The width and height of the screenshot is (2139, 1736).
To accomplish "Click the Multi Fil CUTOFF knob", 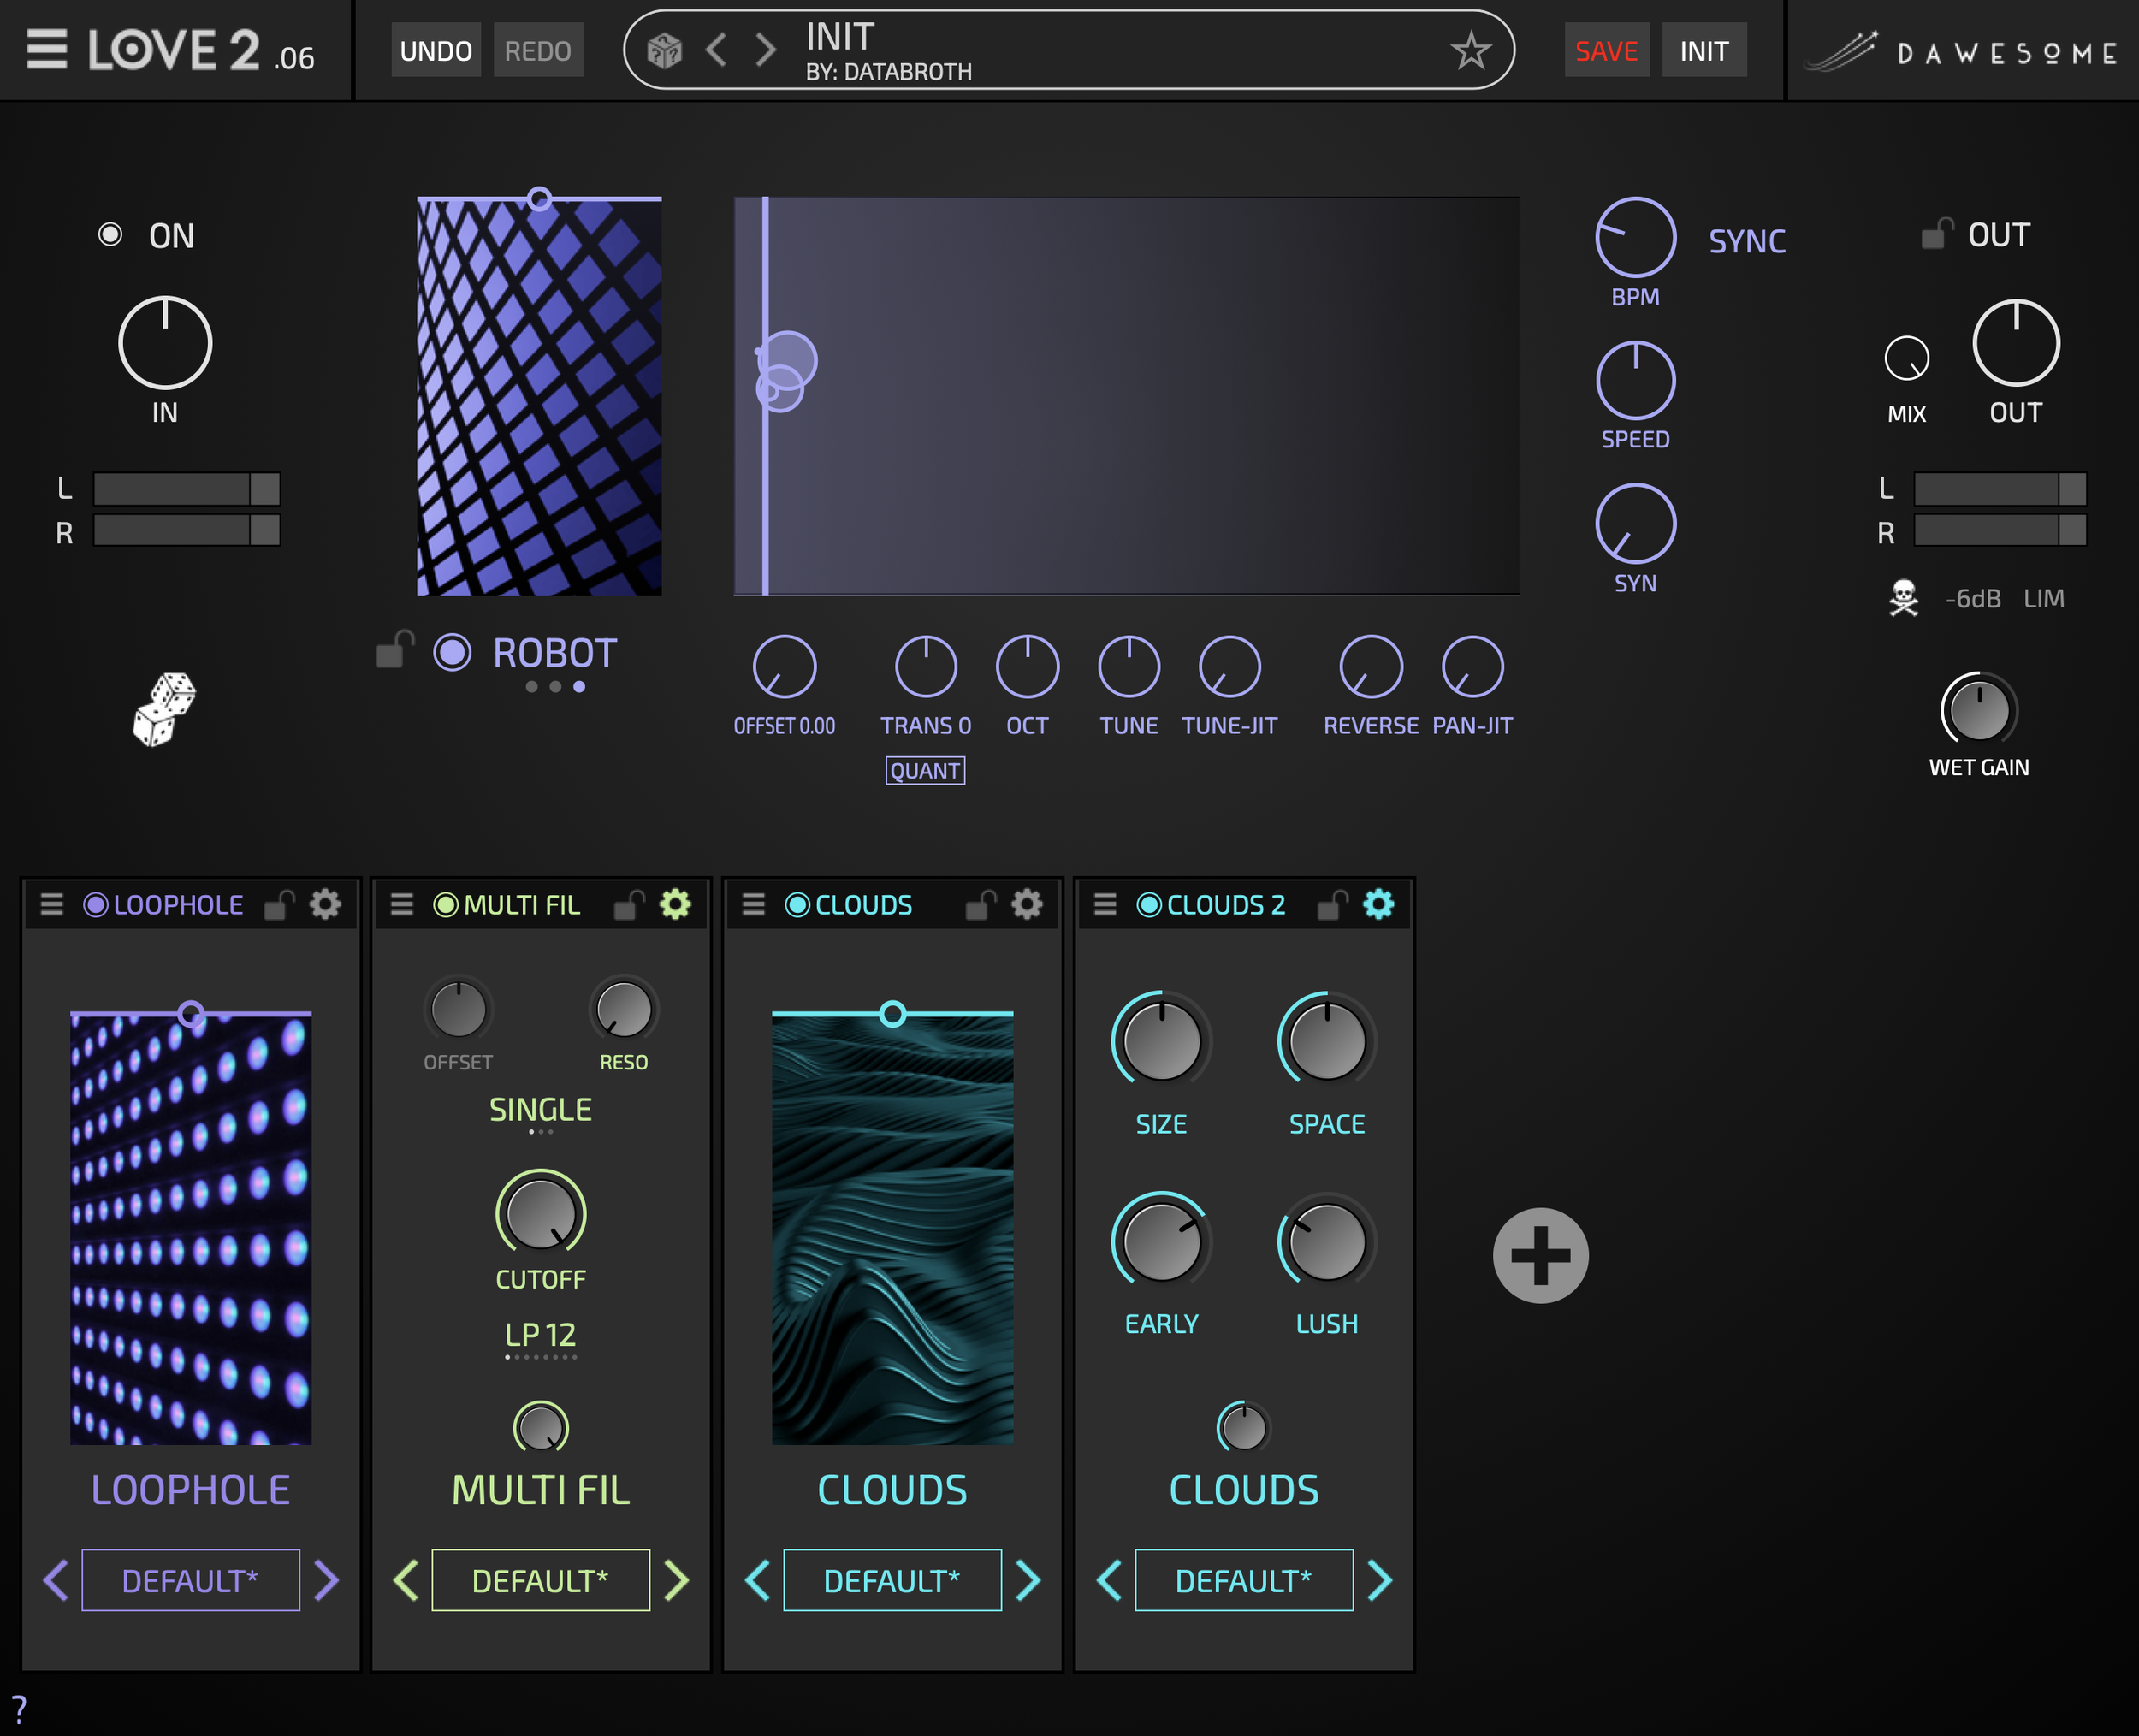I will (x=541, y=1213).
